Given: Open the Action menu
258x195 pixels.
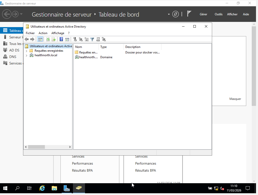Looking at the screenshot, I should (43, 33).
